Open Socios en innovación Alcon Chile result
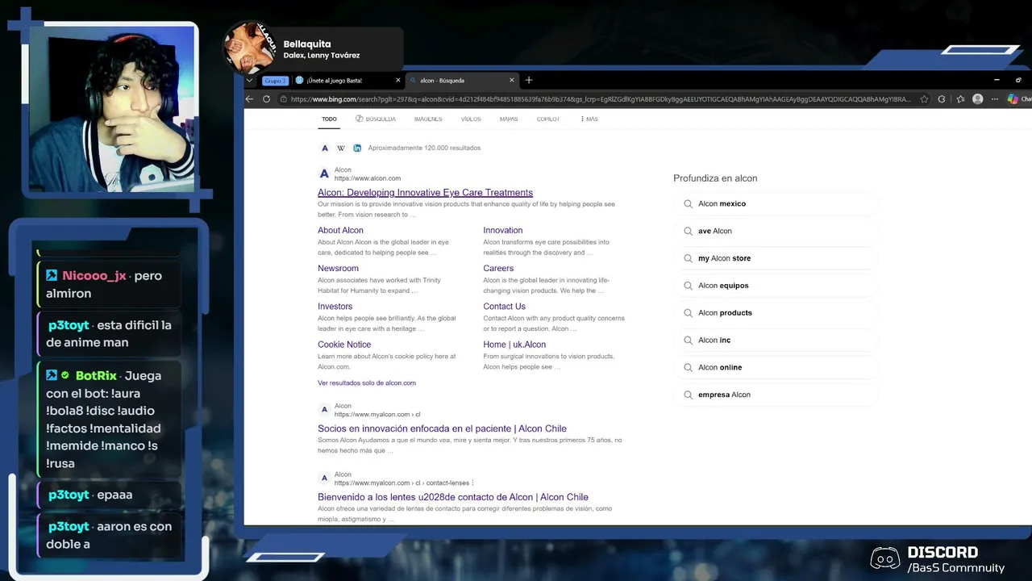The width and height of the screenshot is (1032, 581). coord(442,428)
